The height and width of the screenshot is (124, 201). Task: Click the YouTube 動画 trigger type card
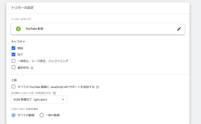click(98, 29)
